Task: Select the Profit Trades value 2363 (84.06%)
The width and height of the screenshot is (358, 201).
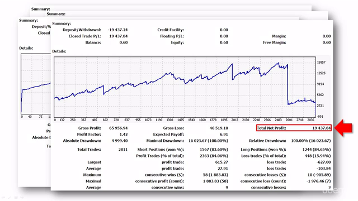Action: click(x=214, y=156)
